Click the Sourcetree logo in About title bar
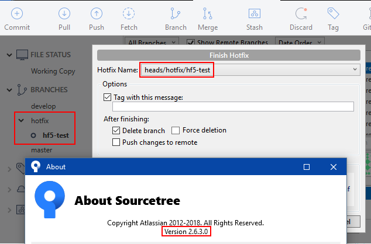The image size is (371, 244). click(x=36, y=166)
